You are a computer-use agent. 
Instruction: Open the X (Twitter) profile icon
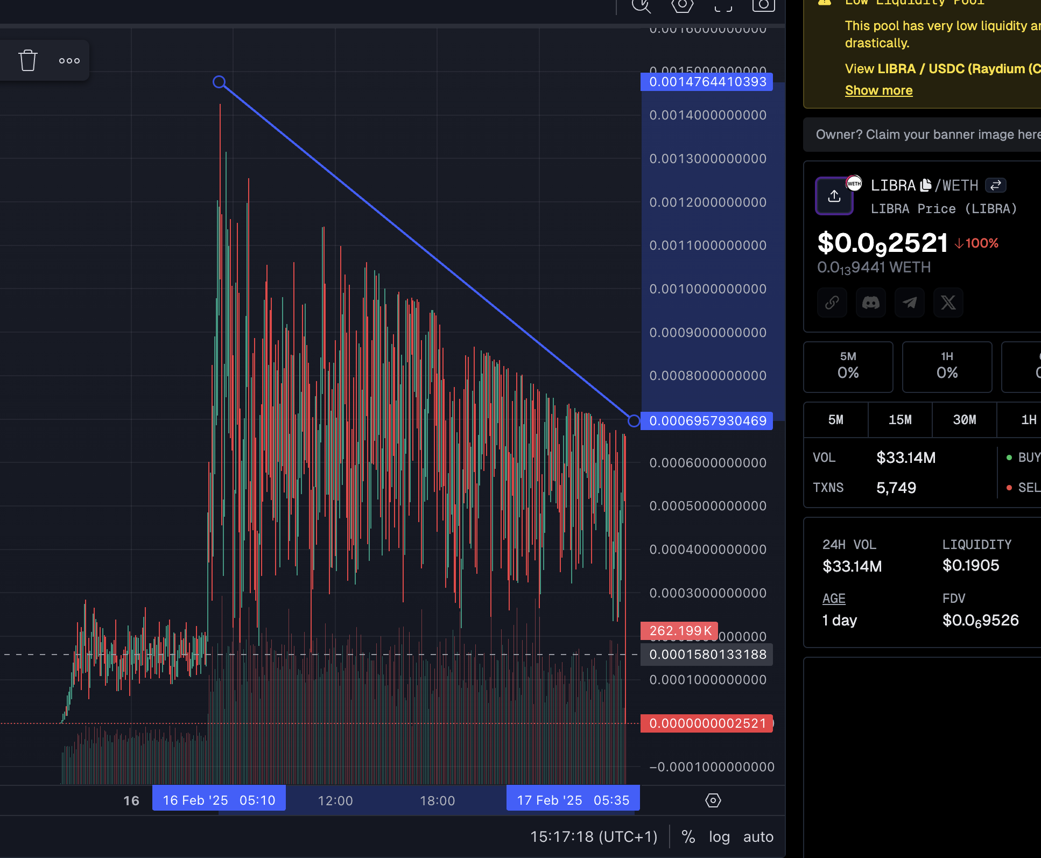(x=948, y=303)
